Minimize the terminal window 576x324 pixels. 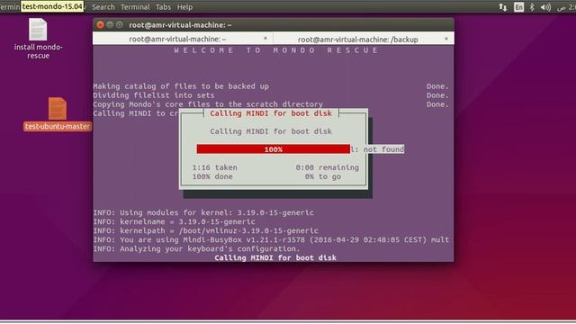point(110,25)
